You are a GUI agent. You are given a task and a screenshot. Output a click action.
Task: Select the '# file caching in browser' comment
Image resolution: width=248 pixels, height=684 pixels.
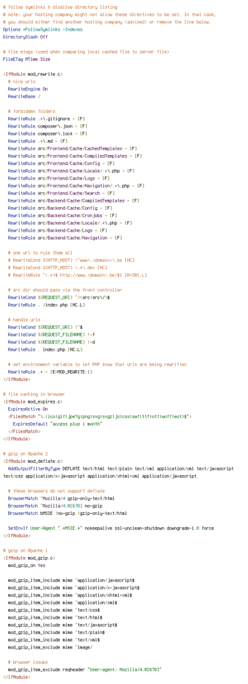33,394
